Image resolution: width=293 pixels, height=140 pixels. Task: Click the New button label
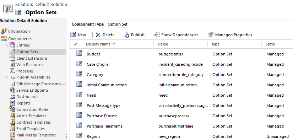pos(82,35)
